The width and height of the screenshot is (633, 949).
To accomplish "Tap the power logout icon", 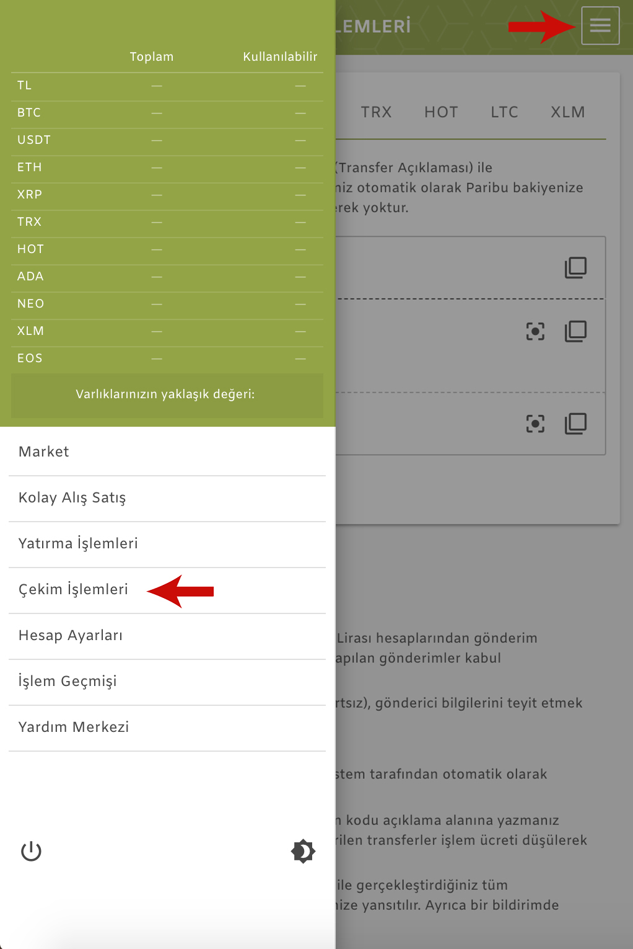I will tap(31, 852).
